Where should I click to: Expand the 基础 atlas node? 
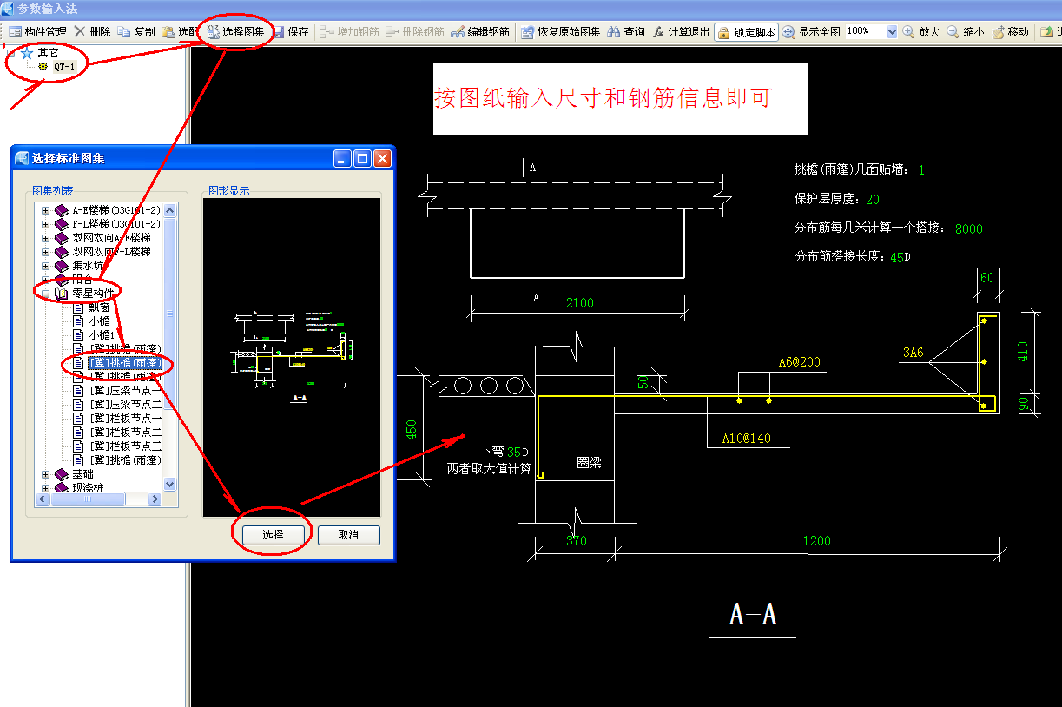pos(45,474)
